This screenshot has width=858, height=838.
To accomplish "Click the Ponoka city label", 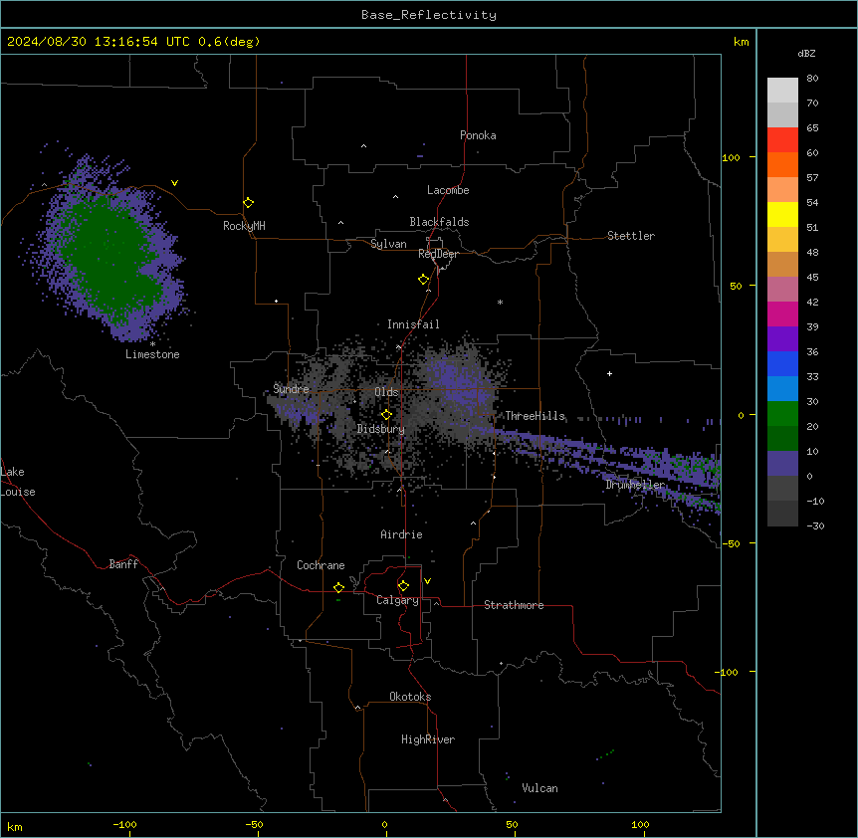I will tap(478, 135).
